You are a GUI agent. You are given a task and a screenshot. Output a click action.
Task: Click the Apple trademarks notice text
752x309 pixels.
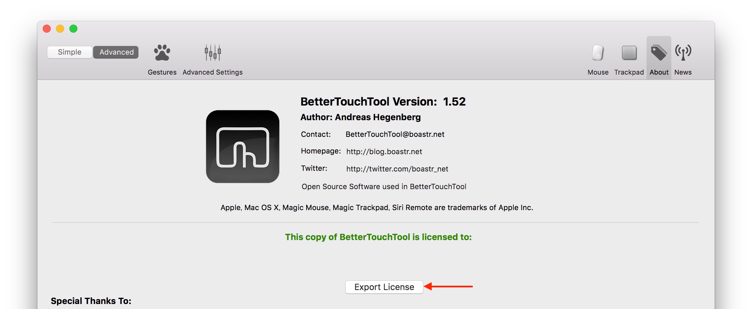click(x=377, y=207)
